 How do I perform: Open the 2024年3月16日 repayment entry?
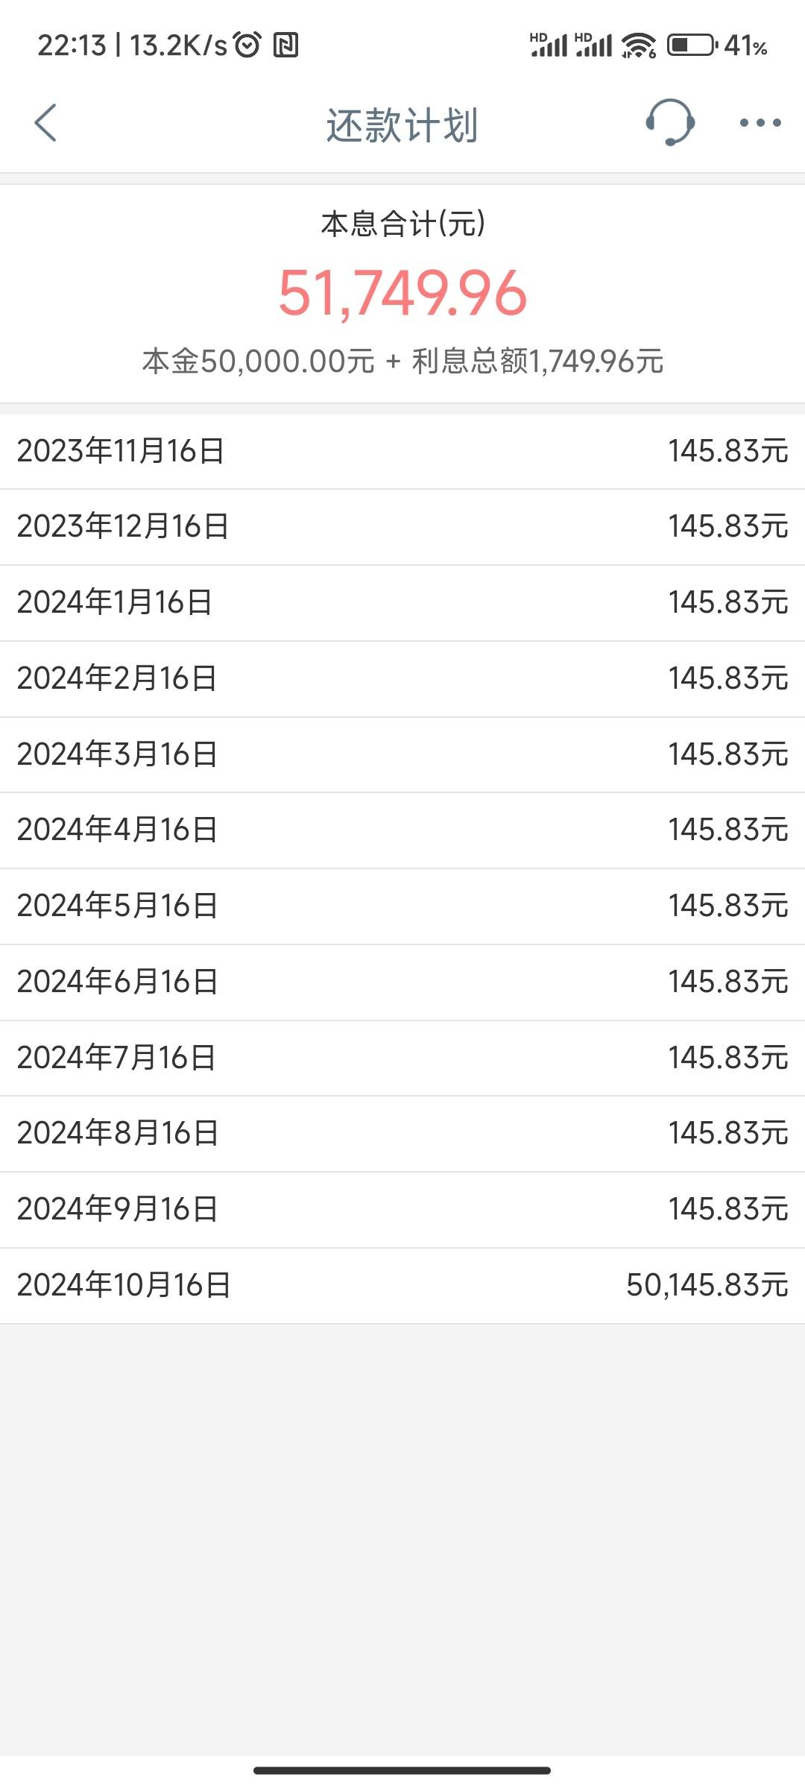[x=402, y=754]
